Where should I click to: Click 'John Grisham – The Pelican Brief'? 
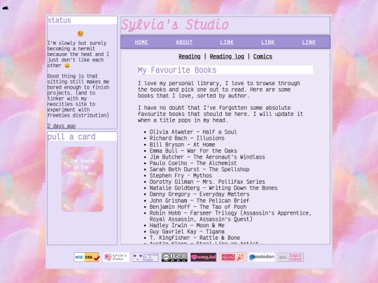(x=199, y=201)
